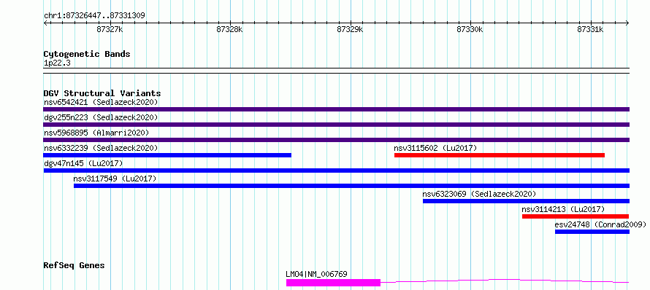Open the nsv3115602 (Lu2017) label
The height and width of the screenshot is (290, 650).
click(x=436, y=148)
